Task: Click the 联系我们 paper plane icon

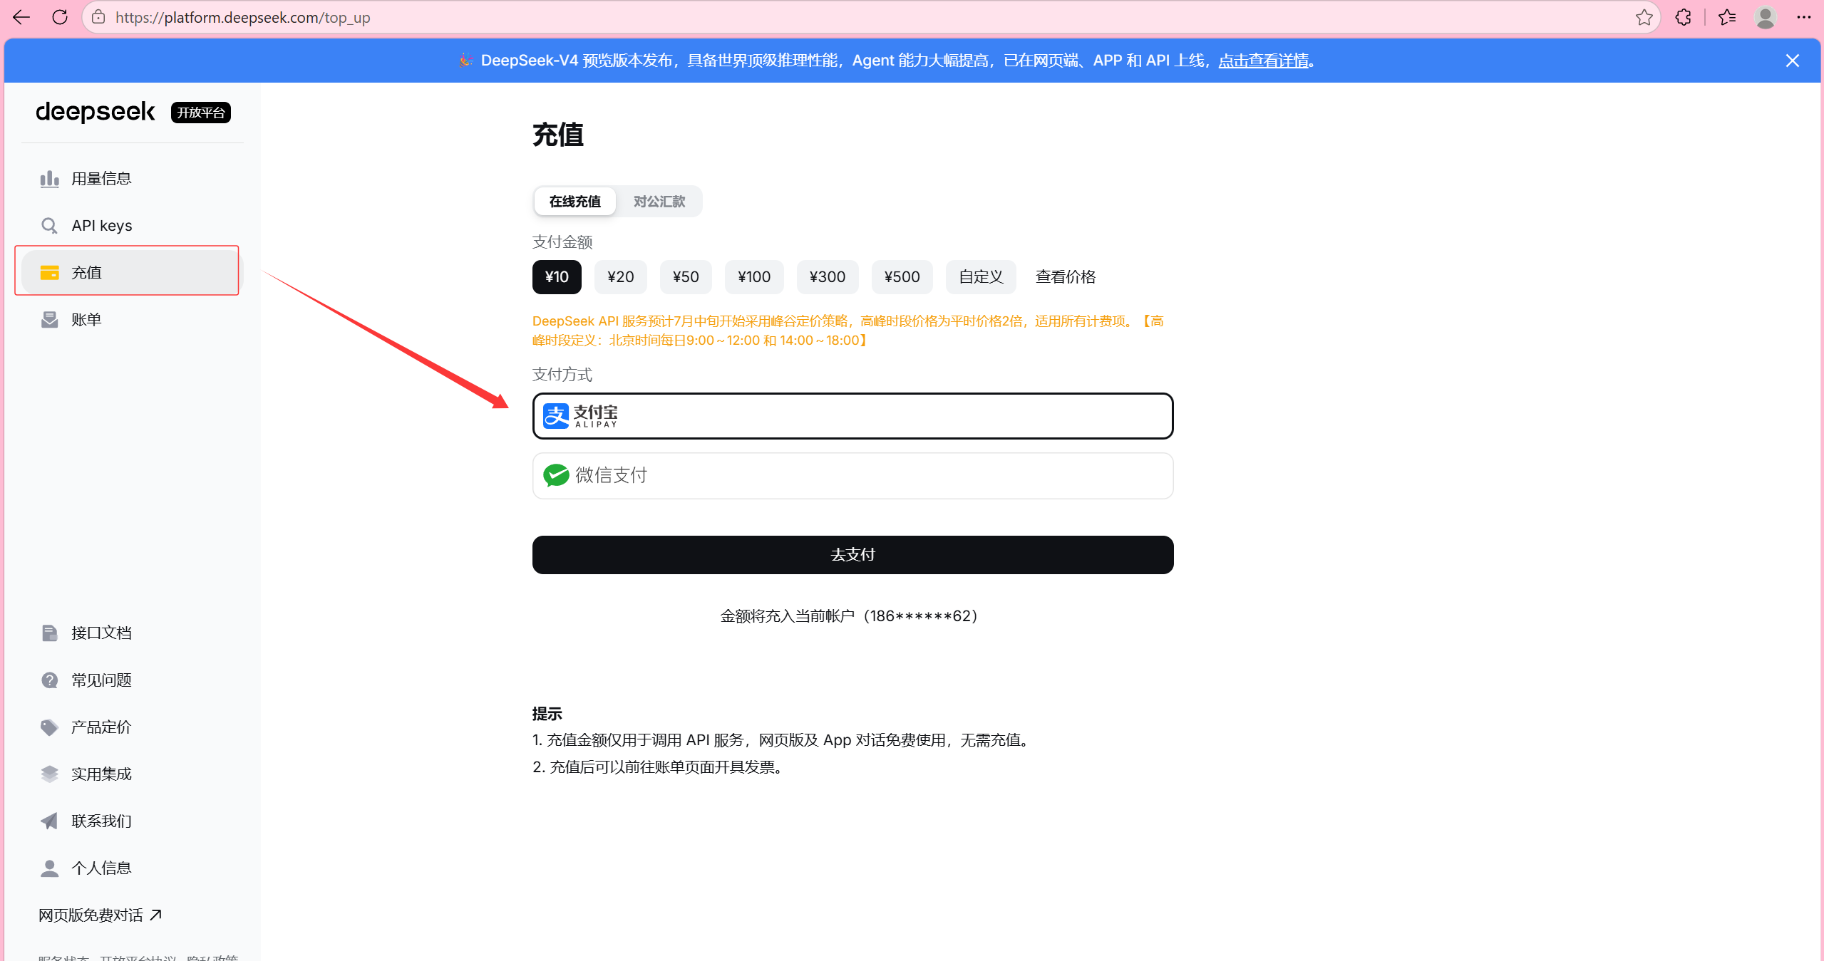Action: [x=49, y=821]
